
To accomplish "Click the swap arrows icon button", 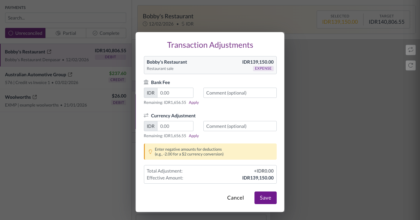I will (410, 50).
